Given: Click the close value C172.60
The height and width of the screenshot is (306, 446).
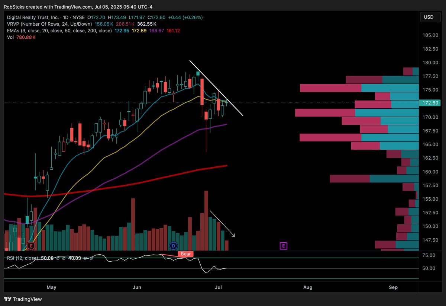Looking at the screenshot, I should tap(157, 17).
